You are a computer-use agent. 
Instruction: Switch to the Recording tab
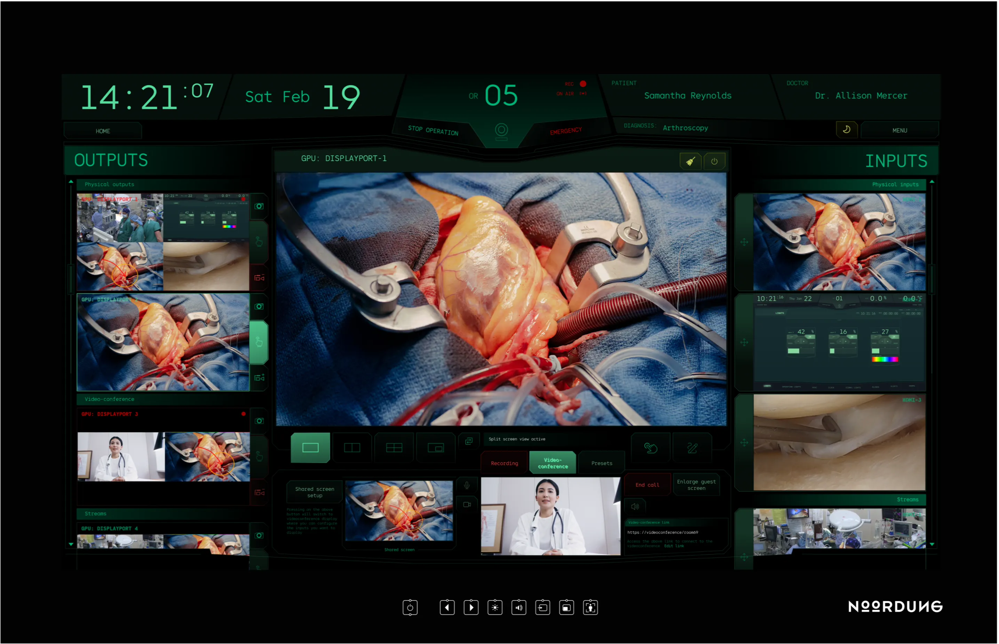point(504,463)
